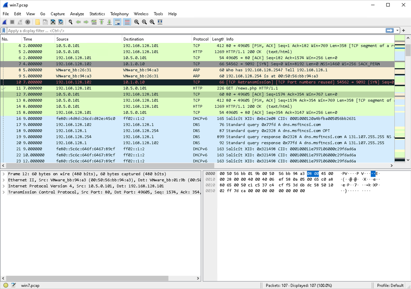Zoom out main window text
The height and width of the screenshot is (289, 411).
(144, 22)
